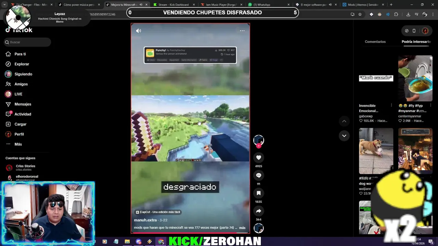Go to next video with down chevron

pyautogui.click(x=344, y=136)
